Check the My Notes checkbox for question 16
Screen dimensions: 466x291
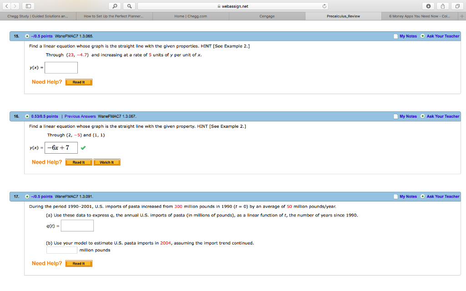395,116
